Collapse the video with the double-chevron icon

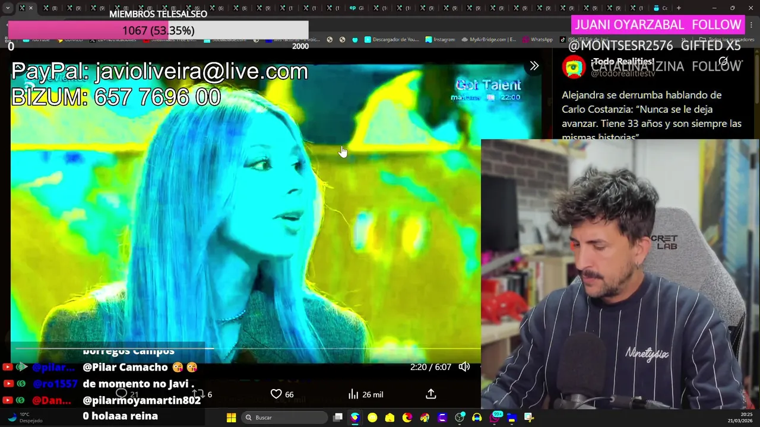point(534,66)
